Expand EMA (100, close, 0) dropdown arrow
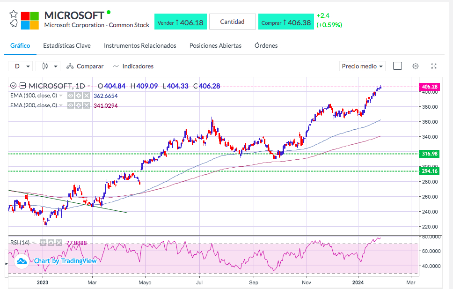This screenshot has width=453, height=289. tap(61, 96)
